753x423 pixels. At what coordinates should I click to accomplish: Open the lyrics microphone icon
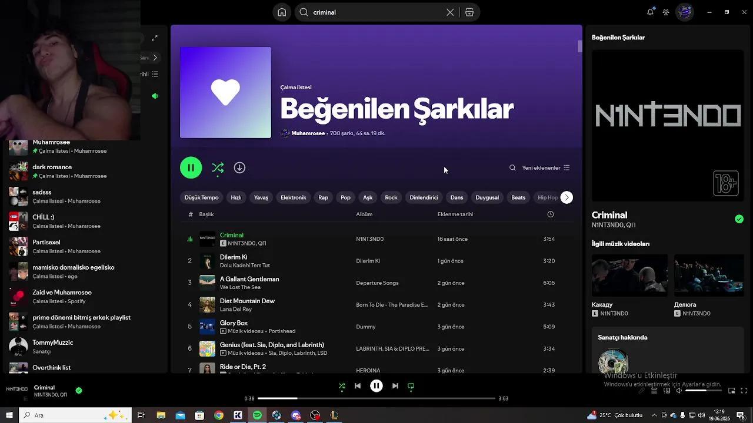tap(642, 391)
